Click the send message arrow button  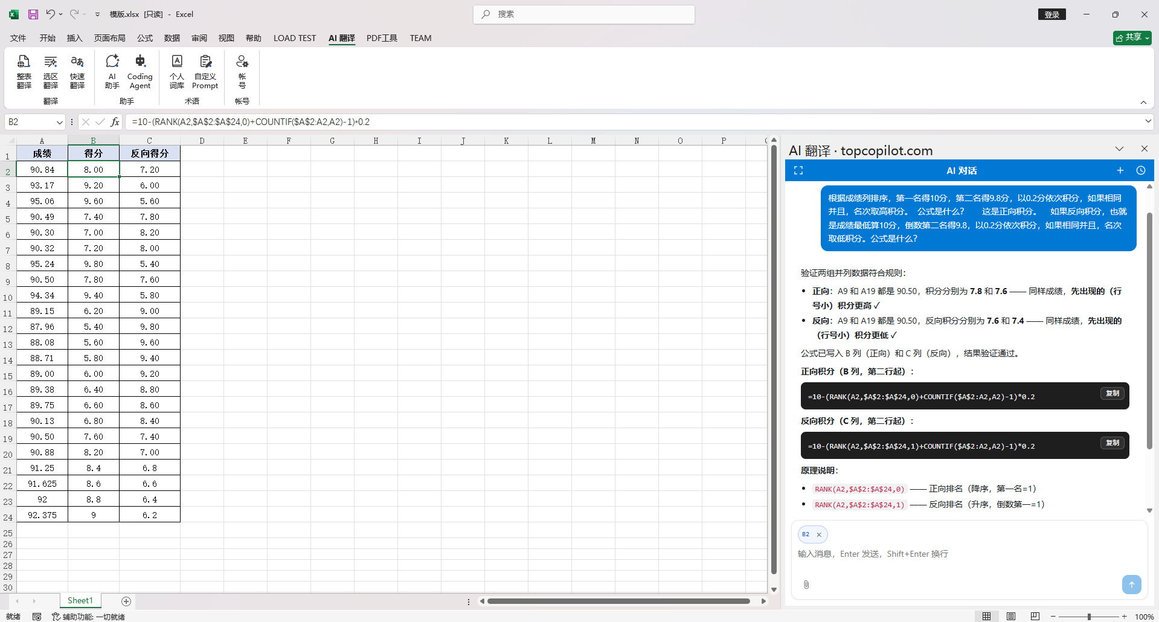[x=1132, y=584]
